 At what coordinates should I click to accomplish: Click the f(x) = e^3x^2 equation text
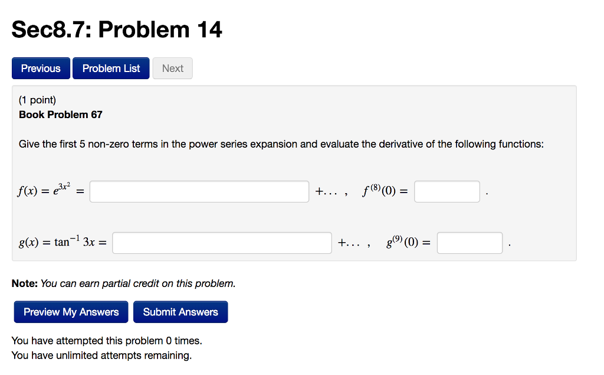(x=45, y=189)
